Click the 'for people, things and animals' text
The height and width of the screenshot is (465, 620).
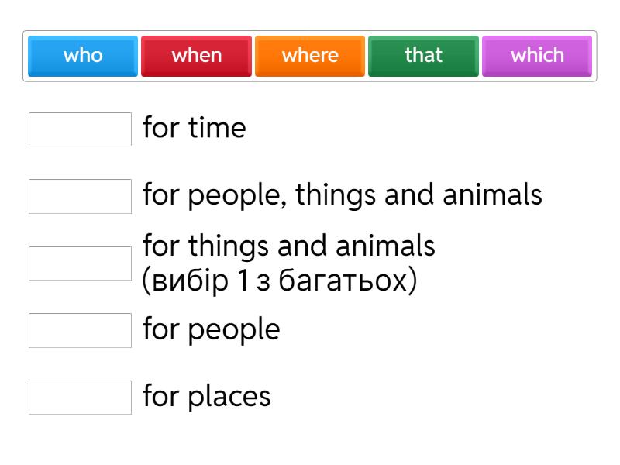coord(342,195)
